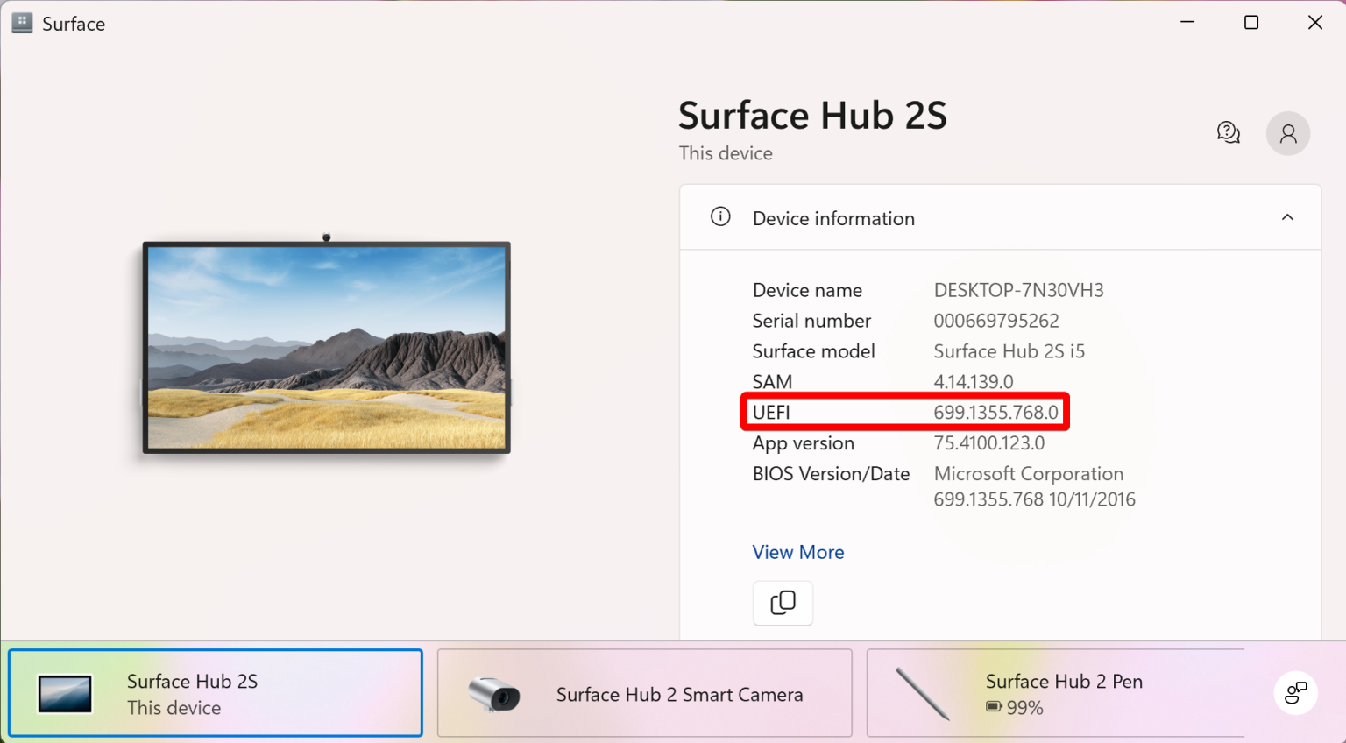Click the BIOS Version/Date entry
The image size is (1346, 743).
tap(831, 473)
